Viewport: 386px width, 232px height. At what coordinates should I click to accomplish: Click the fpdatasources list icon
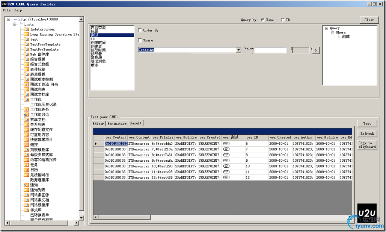coord(26,29)
